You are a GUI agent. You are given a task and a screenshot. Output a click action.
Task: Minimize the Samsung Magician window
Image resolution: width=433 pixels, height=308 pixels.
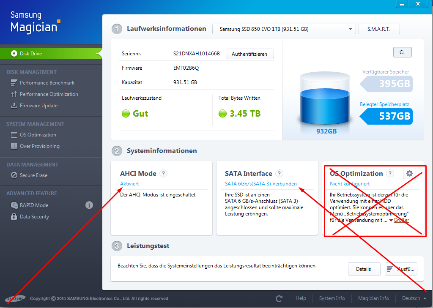pyautogui.click(x=402, y=4)
